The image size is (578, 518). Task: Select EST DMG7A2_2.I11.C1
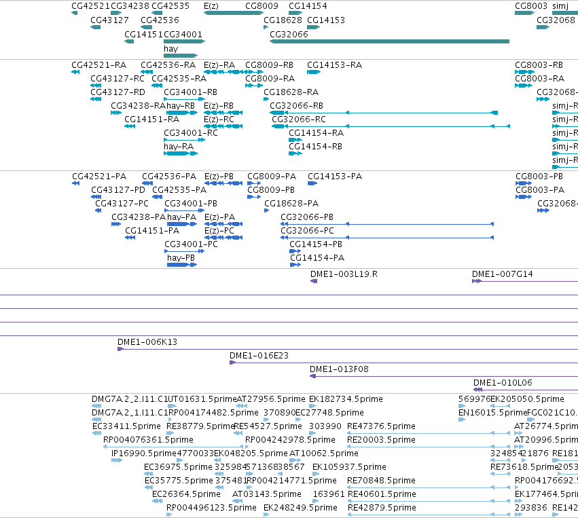(130, 399)
